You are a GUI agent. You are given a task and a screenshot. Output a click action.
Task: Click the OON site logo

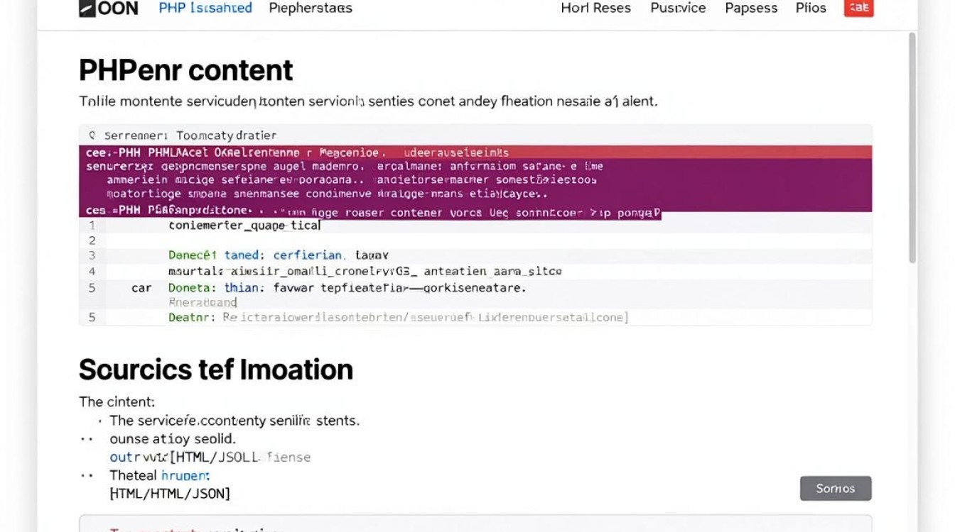108,9
